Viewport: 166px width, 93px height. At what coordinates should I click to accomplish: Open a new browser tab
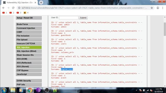tap(41, 3)
